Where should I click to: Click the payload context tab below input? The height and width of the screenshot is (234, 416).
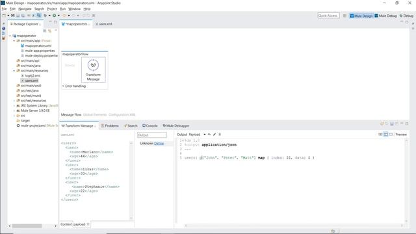(x=79, y=224)
